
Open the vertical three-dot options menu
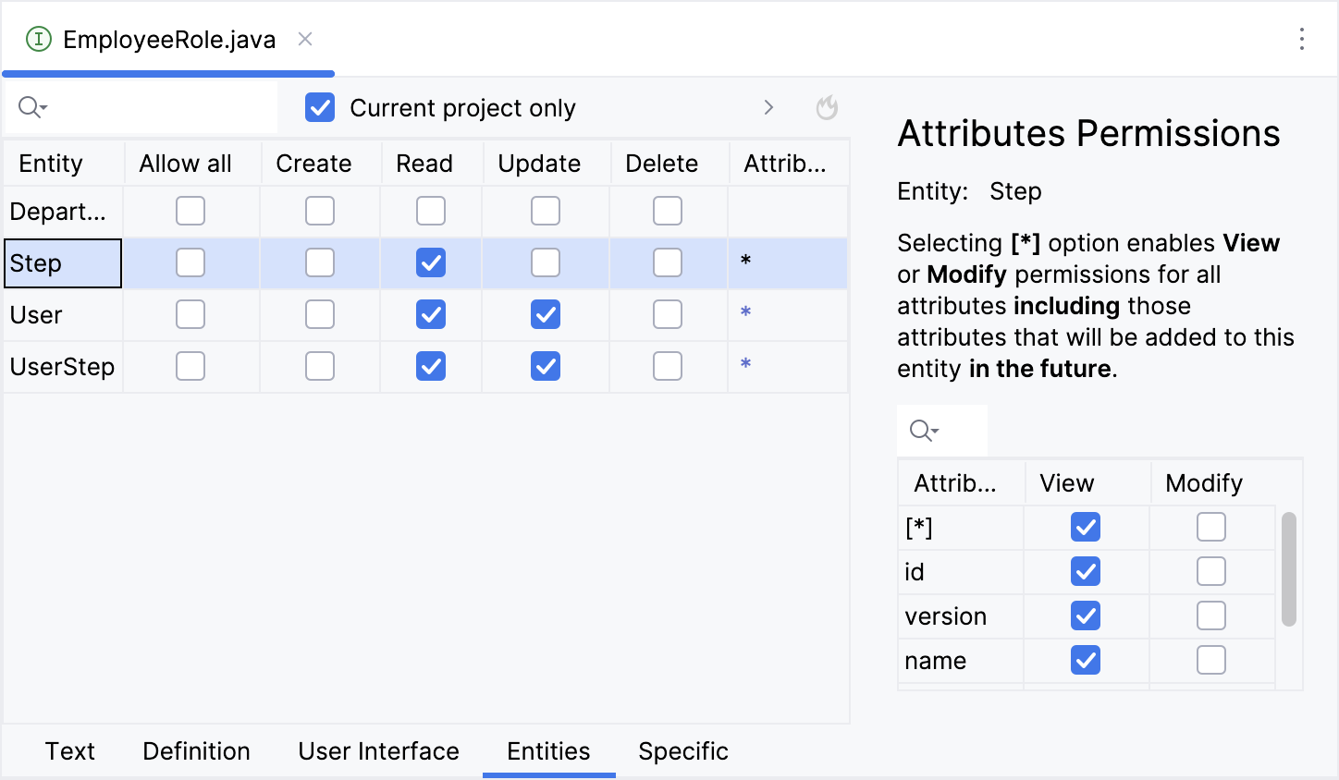pos(1301,39)
